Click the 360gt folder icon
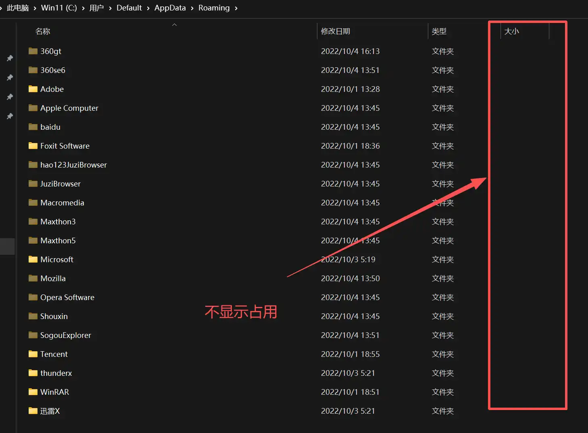 pyautogui.click(x=33, y=51)
